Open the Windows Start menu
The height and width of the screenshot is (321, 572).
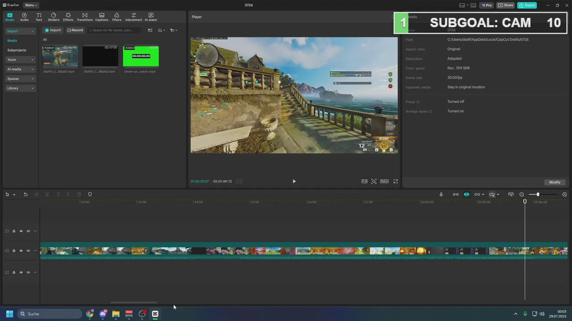(9, 314)
